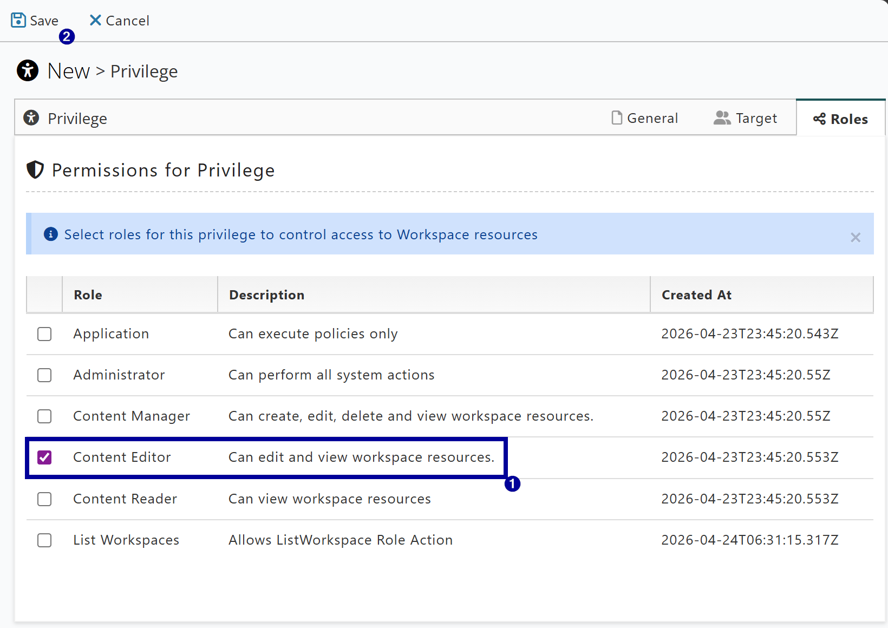Click 'Can perform all system actions' description
888x628 pixels.
pyautogui.click(x=331, y=375)
